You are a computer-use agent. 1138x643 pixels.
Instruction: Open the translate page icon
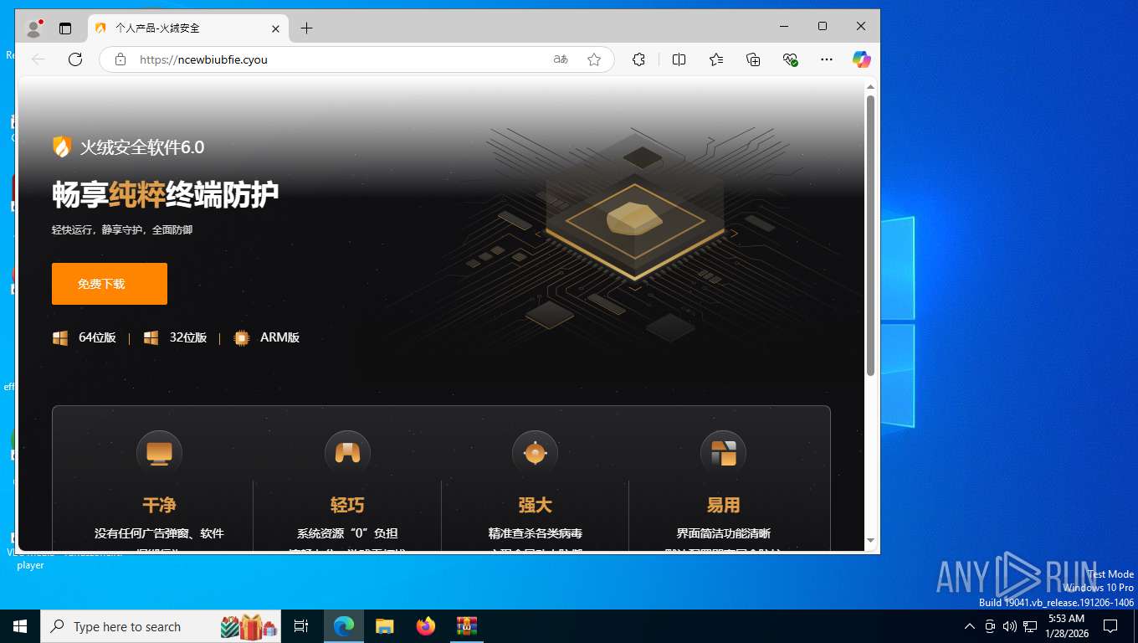coord(561,59)
